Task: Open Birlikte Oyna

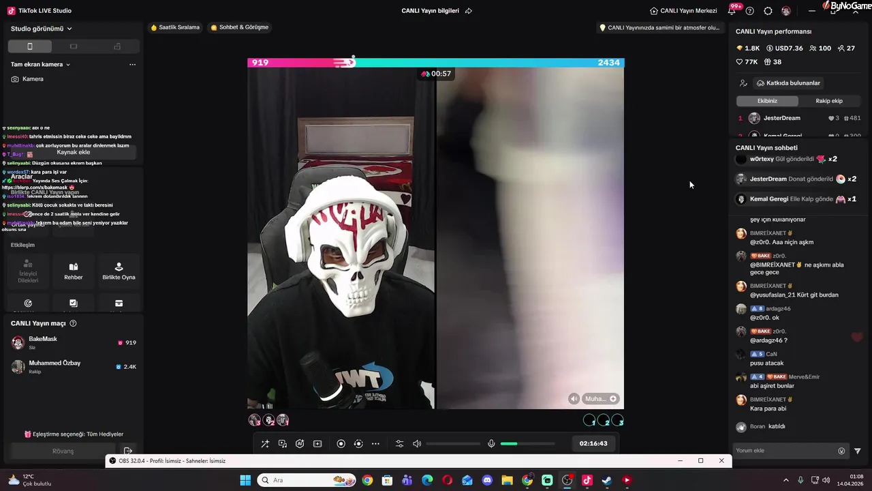Action: (119, 271)
